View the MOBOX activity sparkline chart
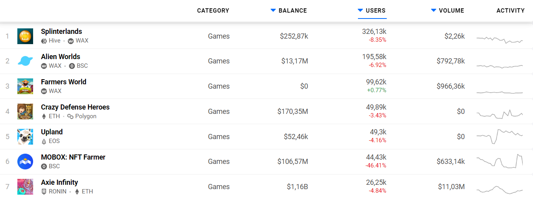This screenshot has width=533, height=197. (x=499, y=162)
